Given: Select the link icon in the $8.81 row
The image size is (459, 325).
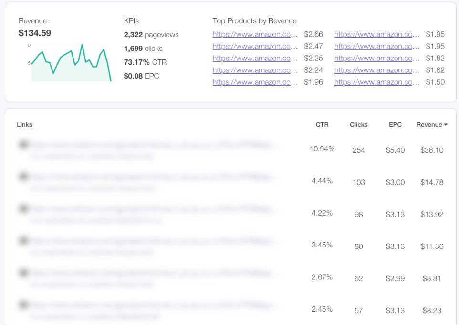Looking at the screenshot, I should pos(22,273).
